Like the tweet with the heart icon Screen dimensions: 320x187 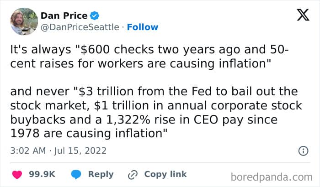click(17, 175)
